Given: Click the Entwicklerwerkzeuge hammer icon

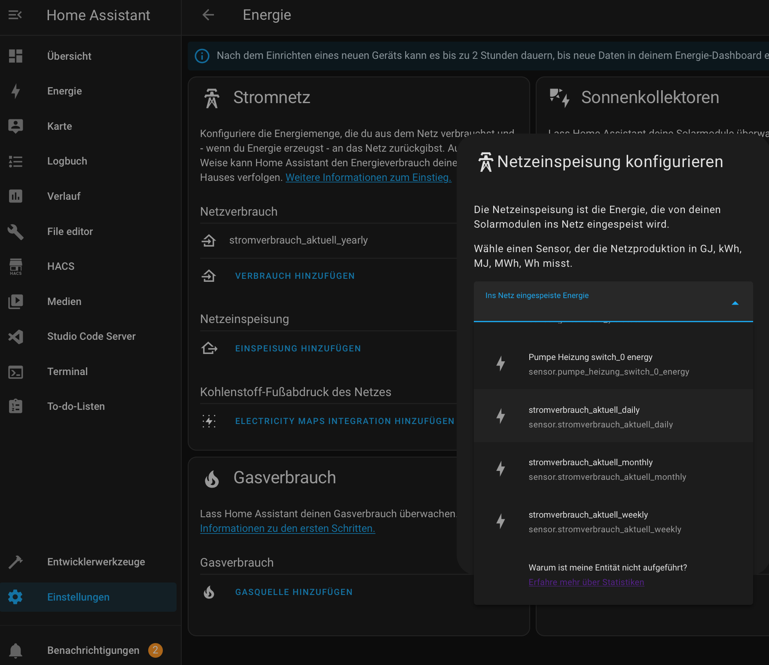Looking at the screenshot, I should click(x=15, y=562).
